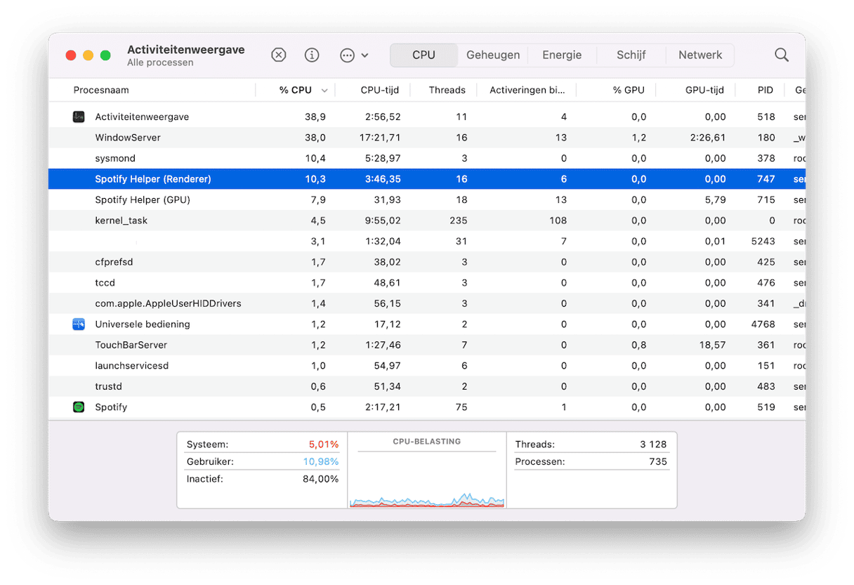Sort by the Procesnaam column header

tap(101, 90)
